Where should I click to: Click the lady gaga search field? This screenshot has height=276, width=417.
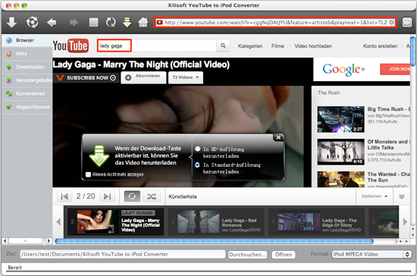(157, 45)
